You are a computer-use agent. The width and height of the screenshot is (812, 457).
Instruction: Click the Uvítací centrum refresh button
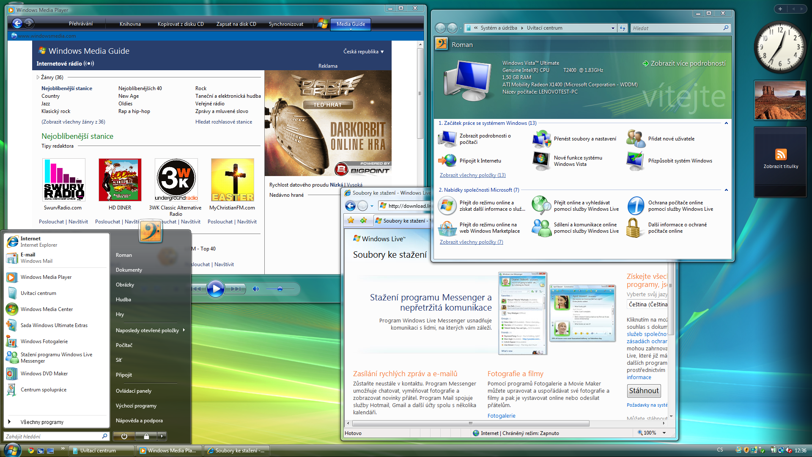(x=623, y=28)
